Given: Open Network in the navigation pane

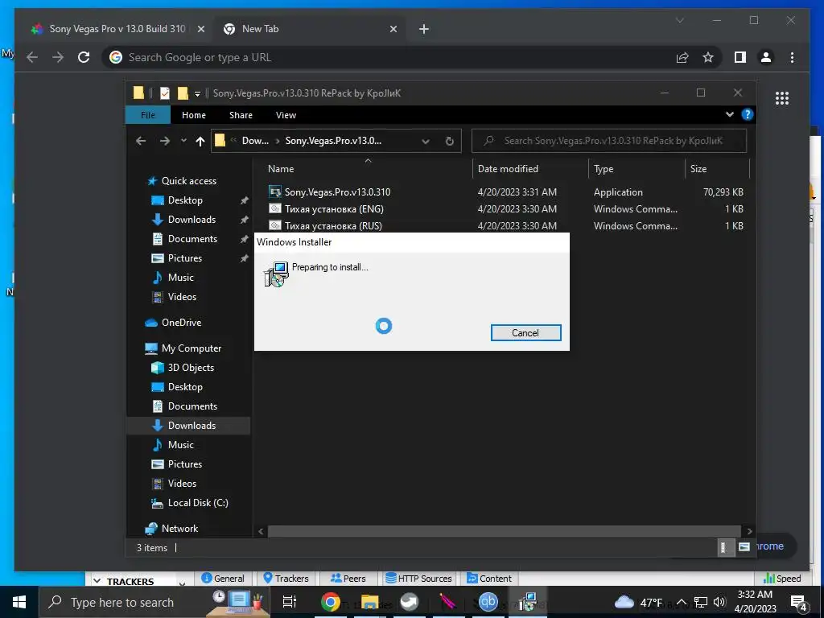Looking at the screenshot, I should click(179, 529).
